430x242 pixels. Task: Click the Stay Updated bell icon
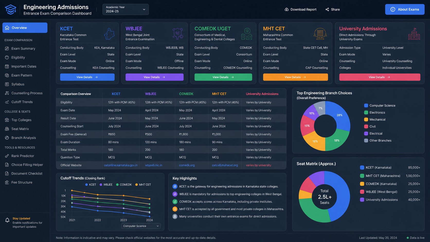click(7, 220)
